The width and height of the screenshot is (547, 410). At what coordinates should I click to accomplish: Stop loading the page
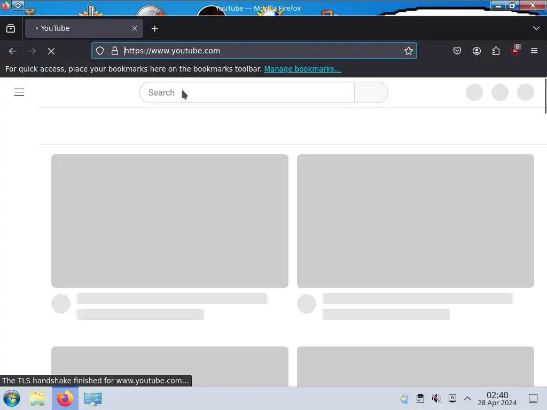pyautogui.click(x=51, y=51)
